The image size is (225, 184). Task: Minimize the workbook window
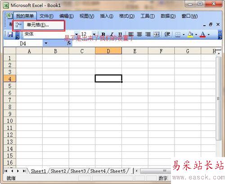point(204,26)
